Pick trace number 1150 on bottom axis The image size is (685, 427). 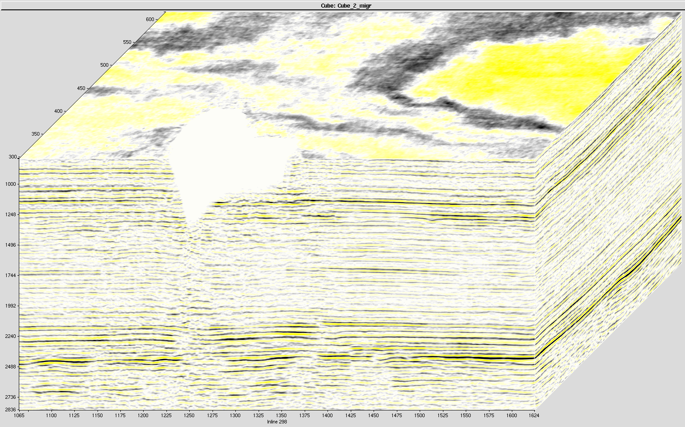[x=97, y=415]
